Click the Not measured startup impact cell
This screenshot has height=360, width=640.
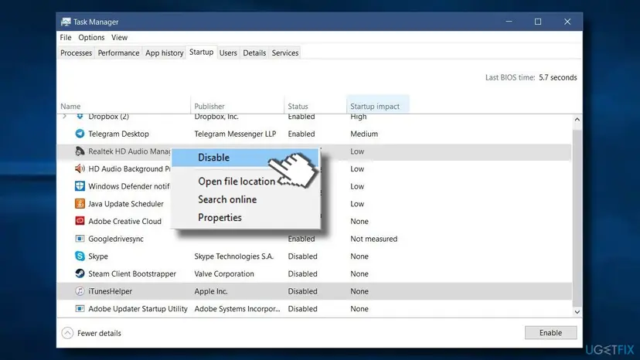coord(373,239)
